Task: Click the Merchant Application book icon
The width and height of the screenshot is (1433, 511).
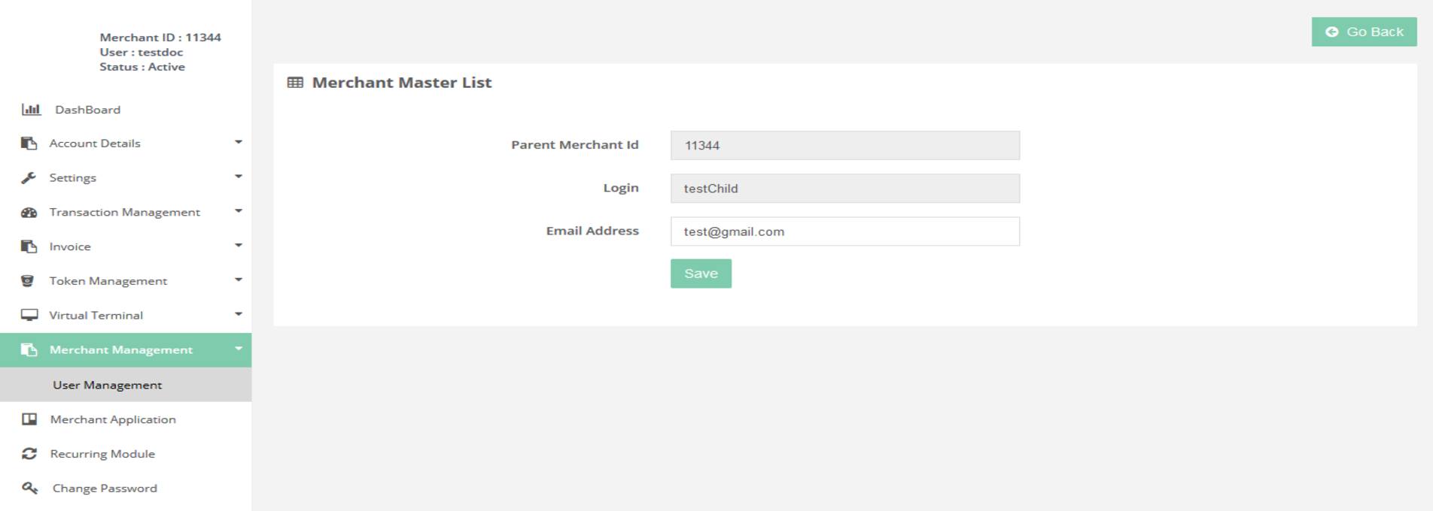Action: (x=29, y=419)
